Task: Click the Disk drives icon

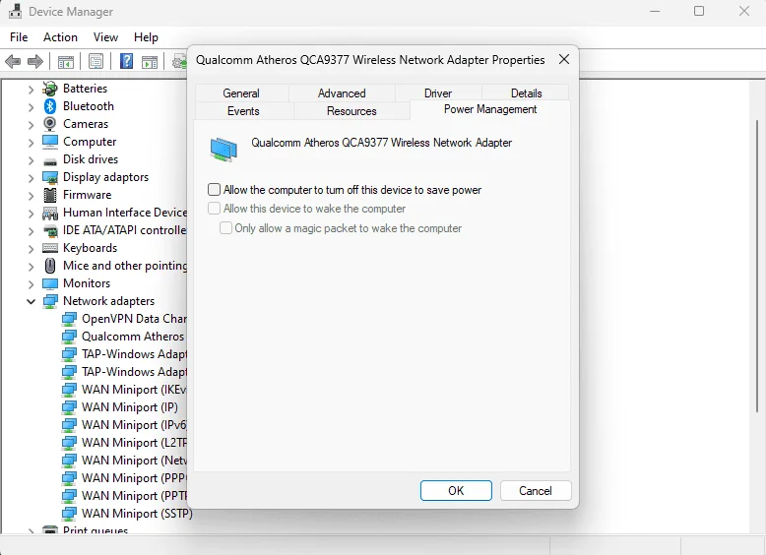Action: click(x=50, y=161)
